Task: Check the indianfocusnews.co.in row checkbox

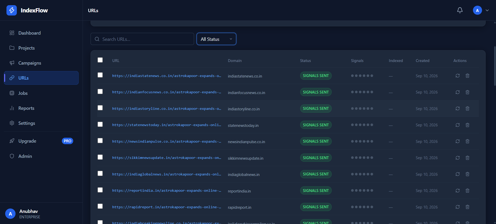Action: pos(100,91)
